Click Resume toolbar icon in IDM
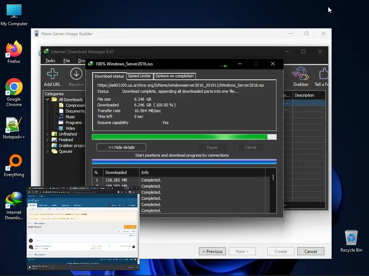Viewport: 369px width, 276px height. point(76,78)
